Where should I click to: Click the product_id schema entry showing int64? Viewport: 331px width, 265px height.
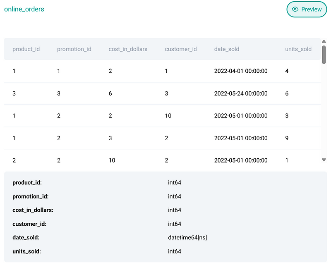pos(174,182)
